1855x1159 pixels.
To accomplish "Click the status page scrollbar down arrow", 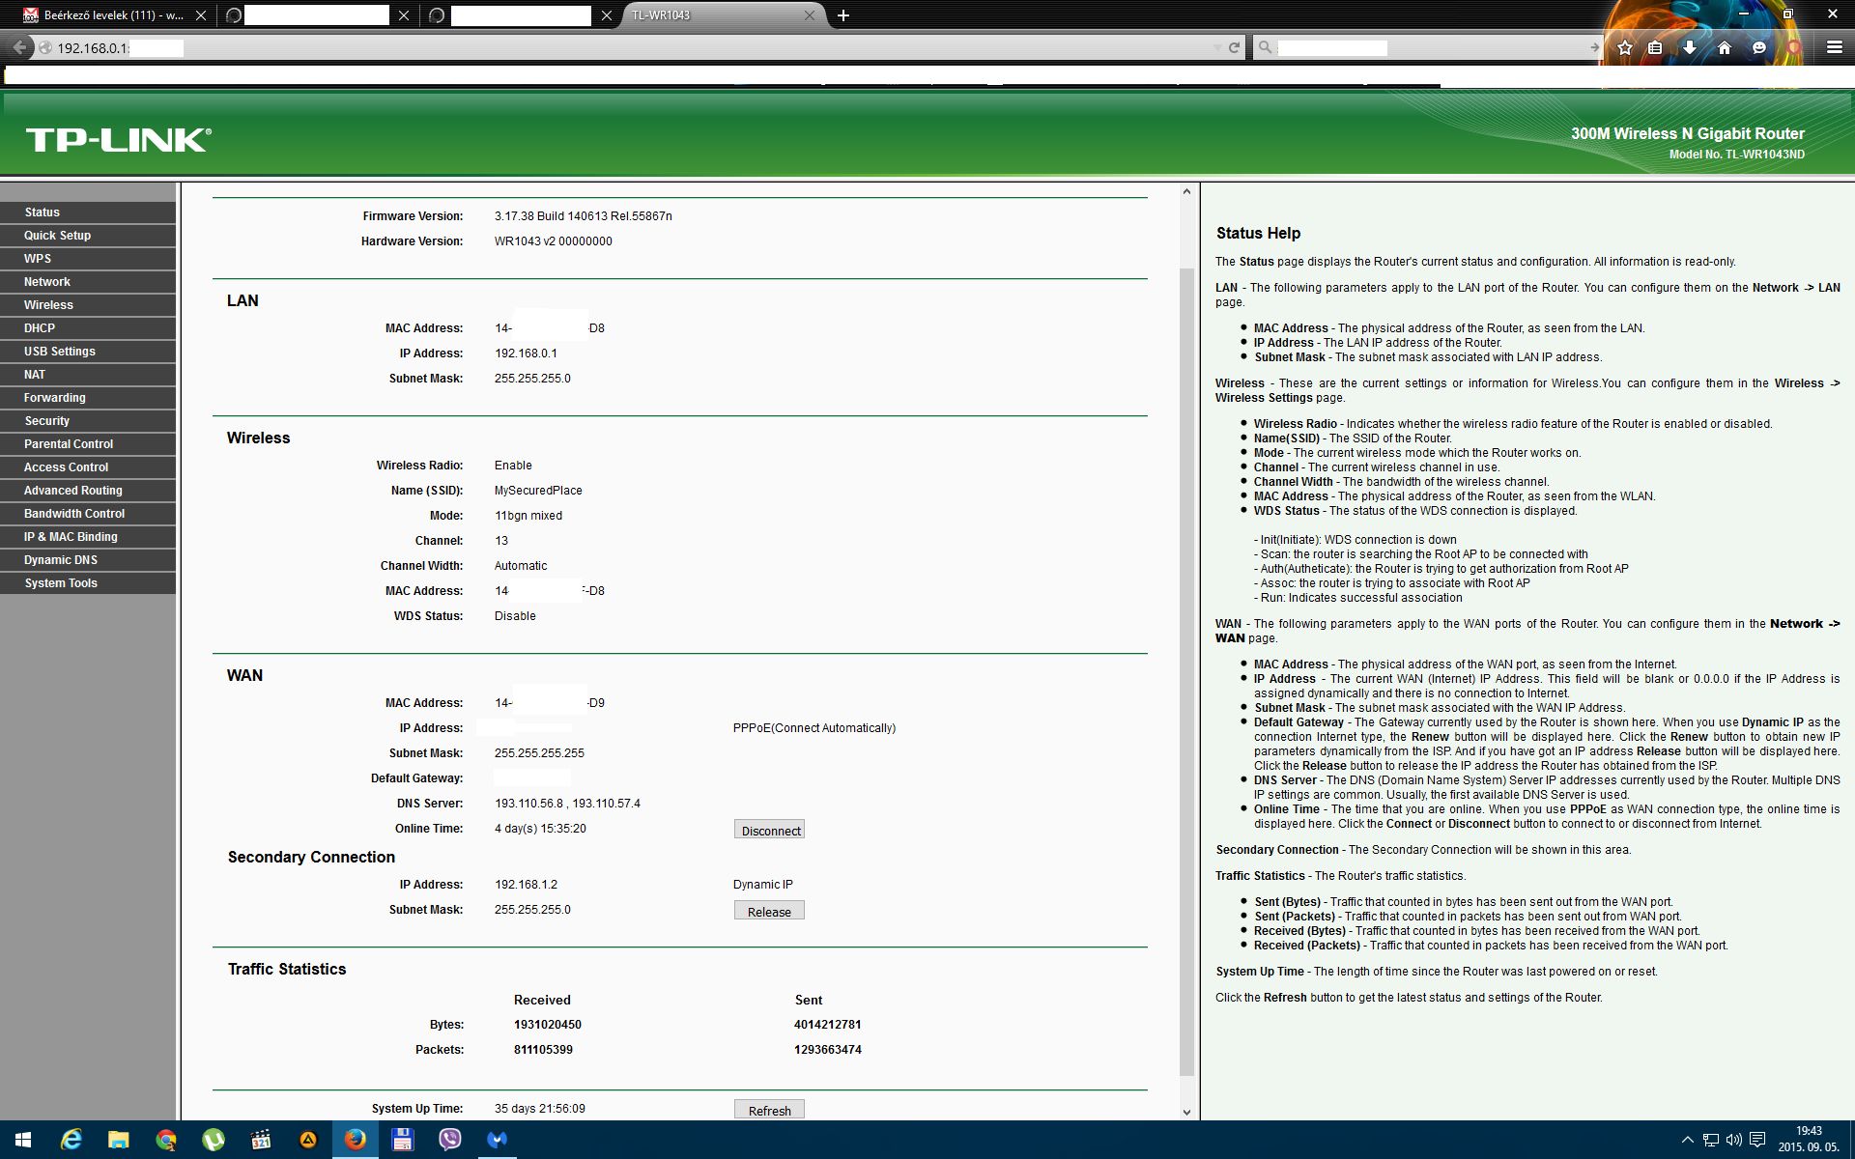I will point(1186,1112).
